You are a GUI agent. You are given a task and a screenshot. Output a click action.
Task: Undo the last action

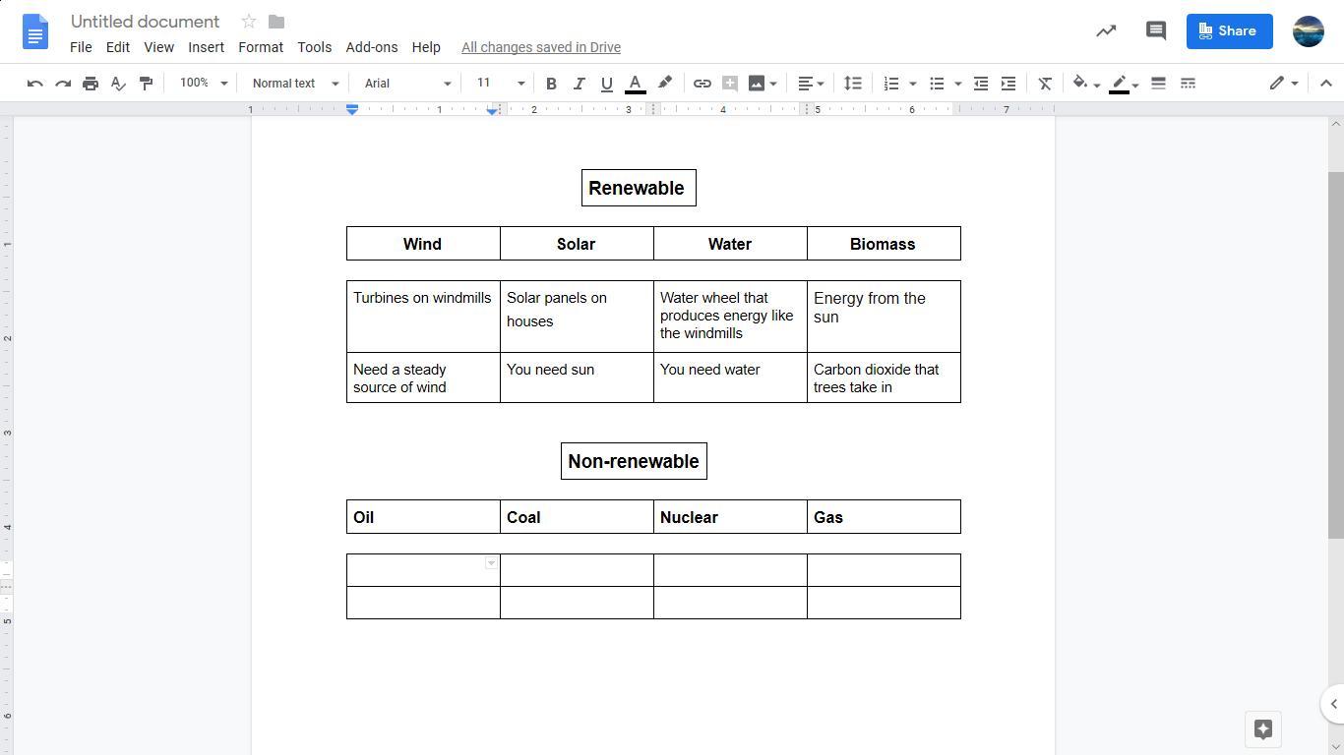pyautogui.click(x=35, y=84)
